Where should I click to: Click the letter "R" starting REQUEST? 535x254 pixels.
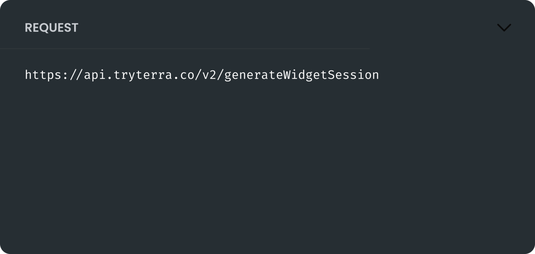pos(28,28)
